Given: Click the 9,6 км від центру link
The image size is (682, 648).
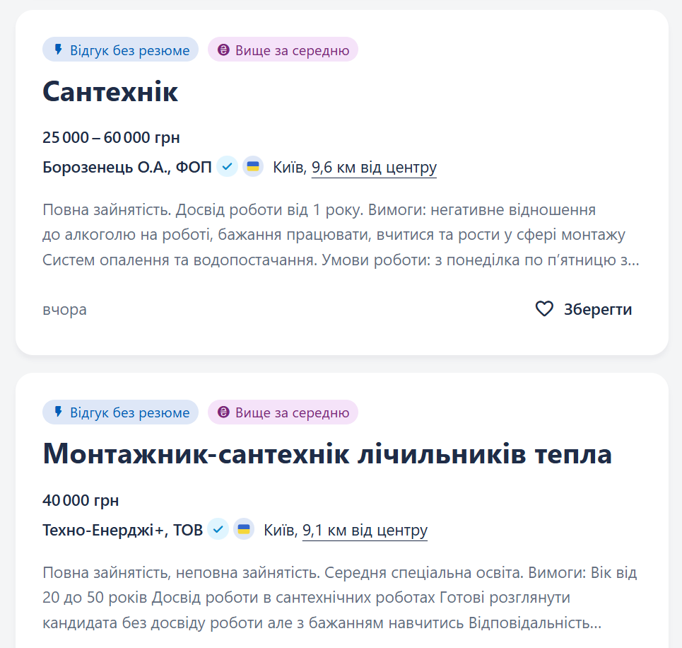Looking at the screenshot, I should pos(373,166).
